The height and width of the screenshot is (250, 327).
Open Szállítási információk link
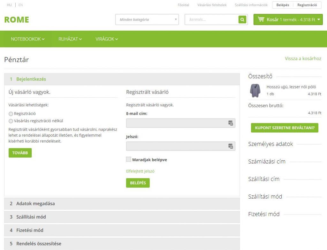coord(251,5)
